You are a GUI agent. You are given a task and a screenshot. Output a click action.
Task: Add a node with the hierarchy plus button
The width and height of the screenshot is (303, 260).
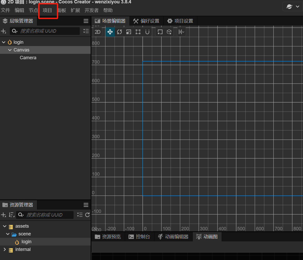click(3, 31)
